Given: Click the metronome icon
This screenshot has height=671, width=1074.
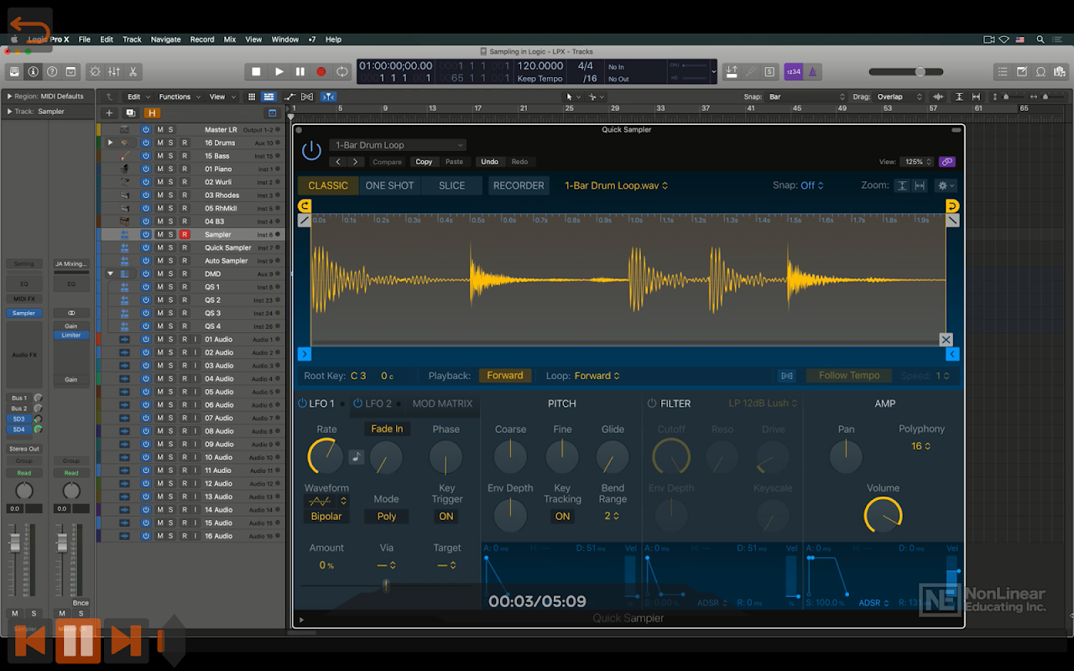Looking at the screenshot, I should (x=812, y=72).
